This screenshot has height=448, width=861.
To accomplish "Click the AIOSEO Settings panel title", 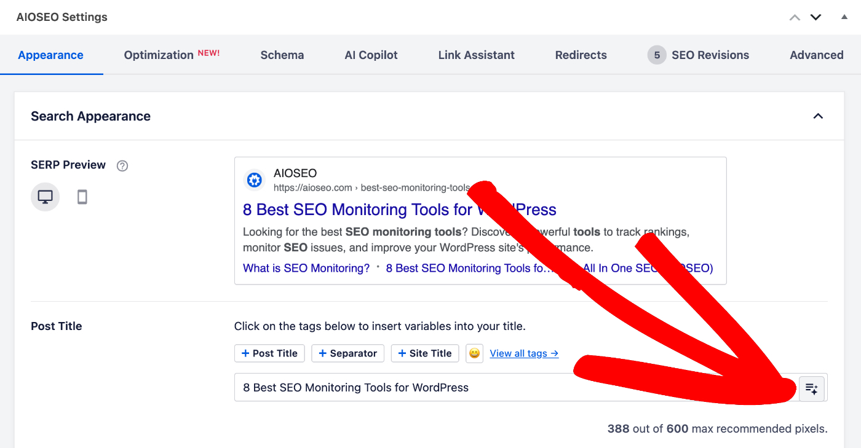I will coord(62,17).
